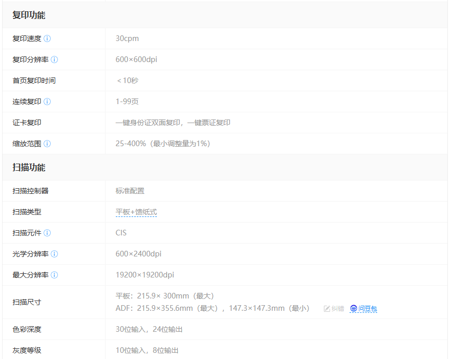Open the 光学分辨率 info icon
Screen dimensions: 451x359
(54, 254)
